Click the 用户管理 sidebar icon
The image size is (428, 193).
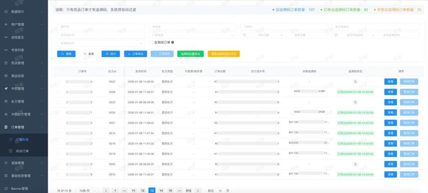(6, 25)
